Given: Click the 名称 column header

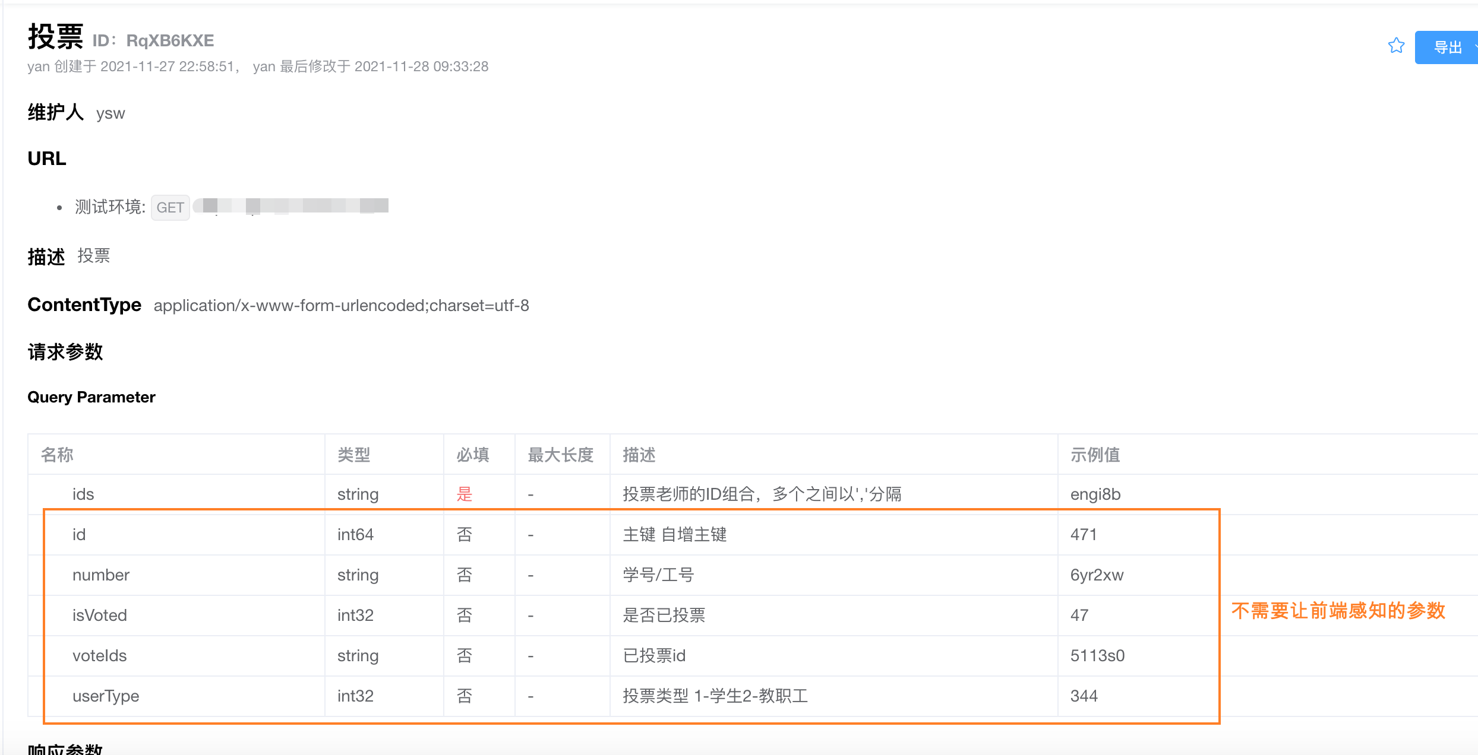Looking at the screenshot, I should pyautogui.click(x=57, y=455).
